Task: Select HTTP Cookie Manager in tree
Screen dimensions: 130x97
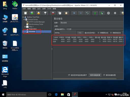Action: click(37, 22)
